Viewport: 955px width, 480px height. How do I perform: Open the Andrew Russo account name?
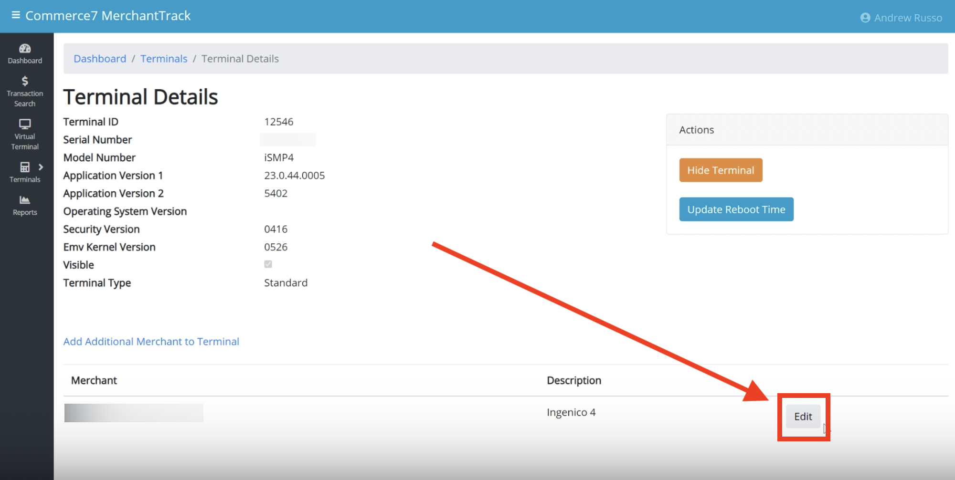pyautogui.click(x=908, y=18)
